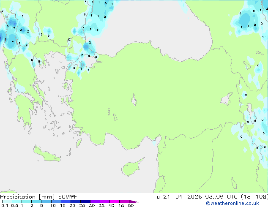Pick the 50 mm magenta legend arrow
This screenshot has height=207, width=268.
point(134,202)
